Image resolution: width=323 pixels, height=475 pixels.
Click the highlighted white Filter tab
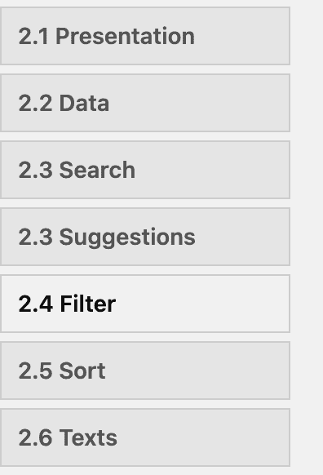tap(145, 304)
